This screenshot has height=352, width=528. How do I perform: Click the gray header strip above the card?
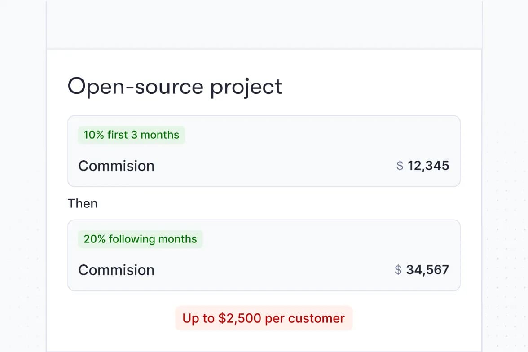pos(264,25)
